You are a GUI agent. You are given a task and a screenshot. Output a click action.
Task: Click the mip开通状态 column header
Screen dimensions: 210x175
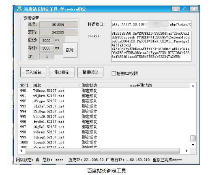pyautogui.click(x=159, y=85)
